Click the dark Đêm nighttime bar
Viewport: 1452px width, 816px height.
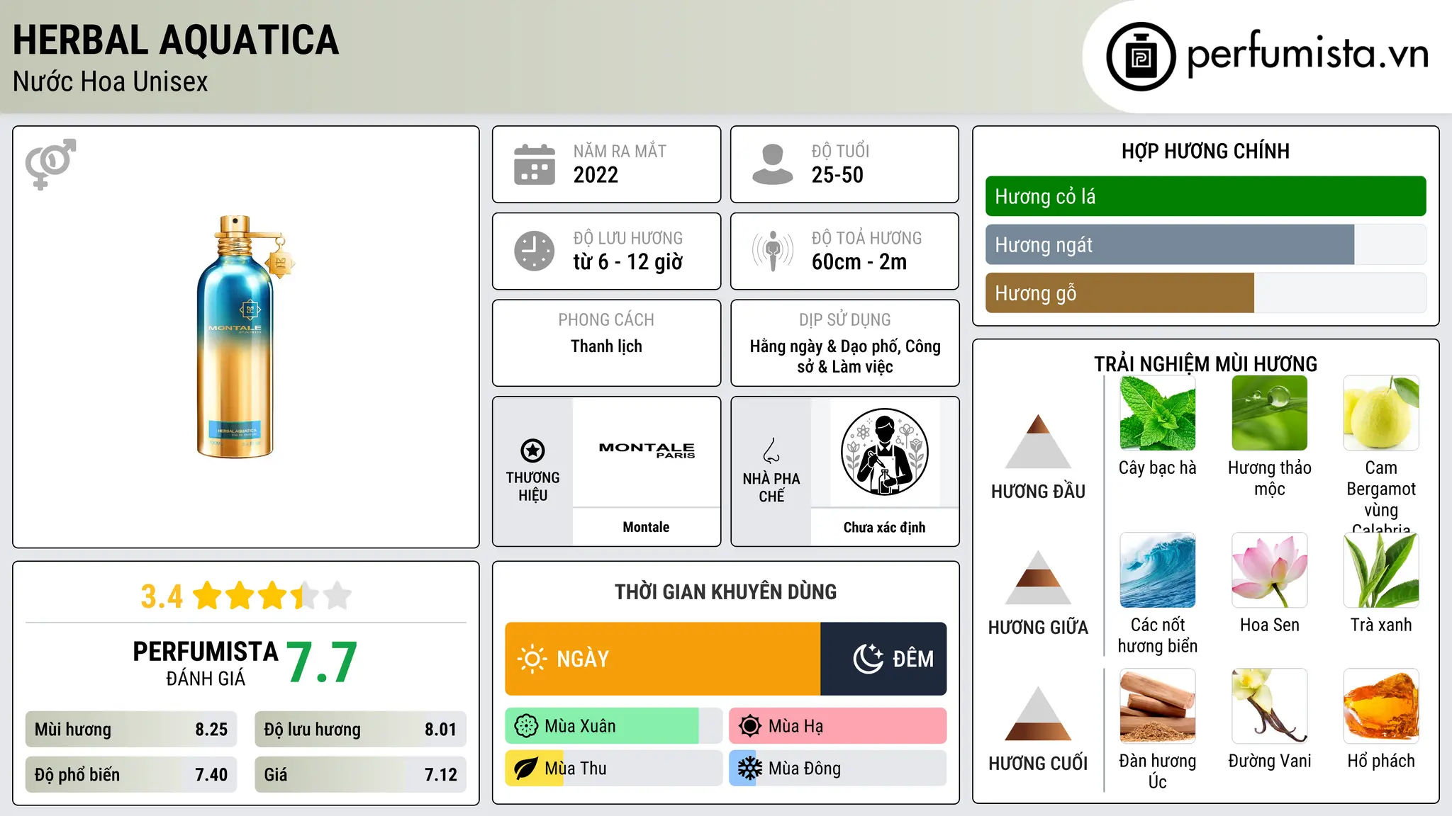coord(883,659)
